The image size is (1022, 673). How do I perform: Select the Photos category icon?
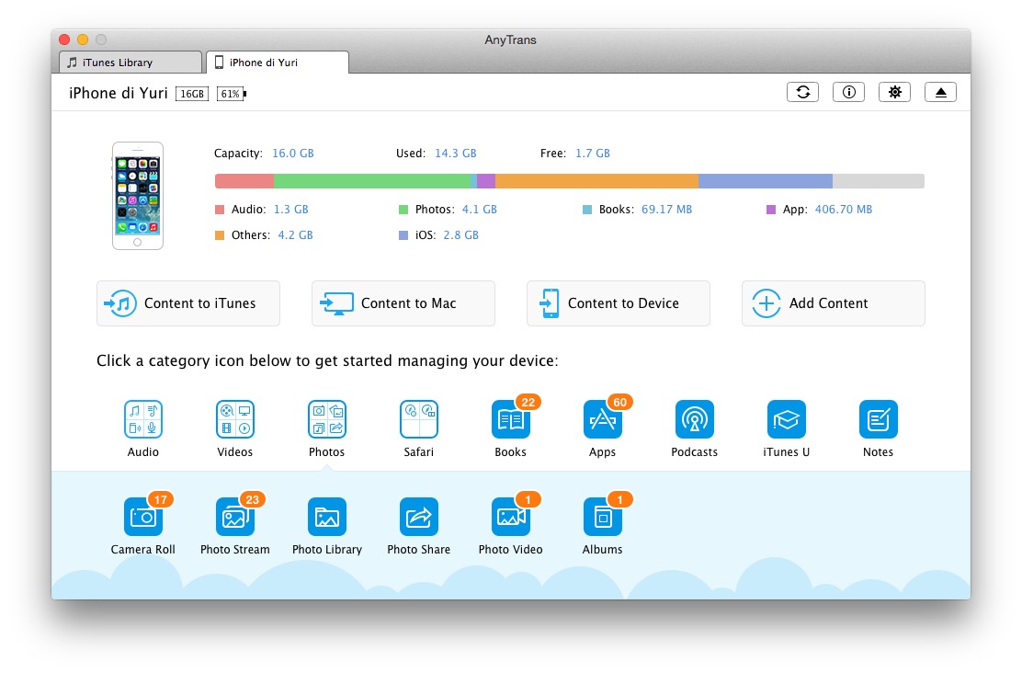327,419
